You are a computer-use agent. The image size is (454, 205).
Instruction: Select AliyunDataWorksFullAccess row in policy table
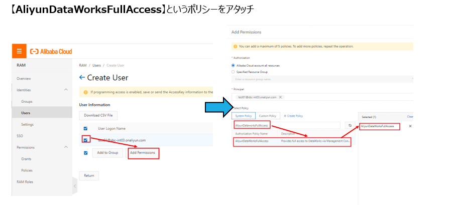pos(294,141)
